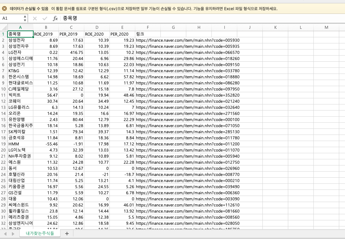This screenshot has height=239, width=345.
Task: Select cell 메리츠증권
Action: [20, 217]
